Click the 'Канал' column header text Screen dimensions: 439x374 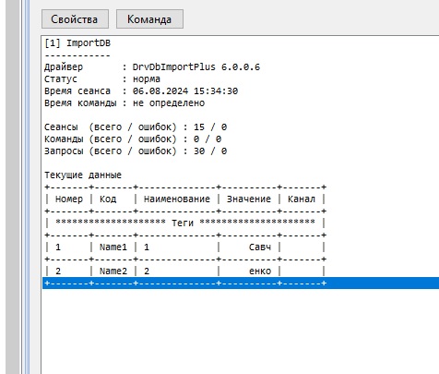(302, 199)
